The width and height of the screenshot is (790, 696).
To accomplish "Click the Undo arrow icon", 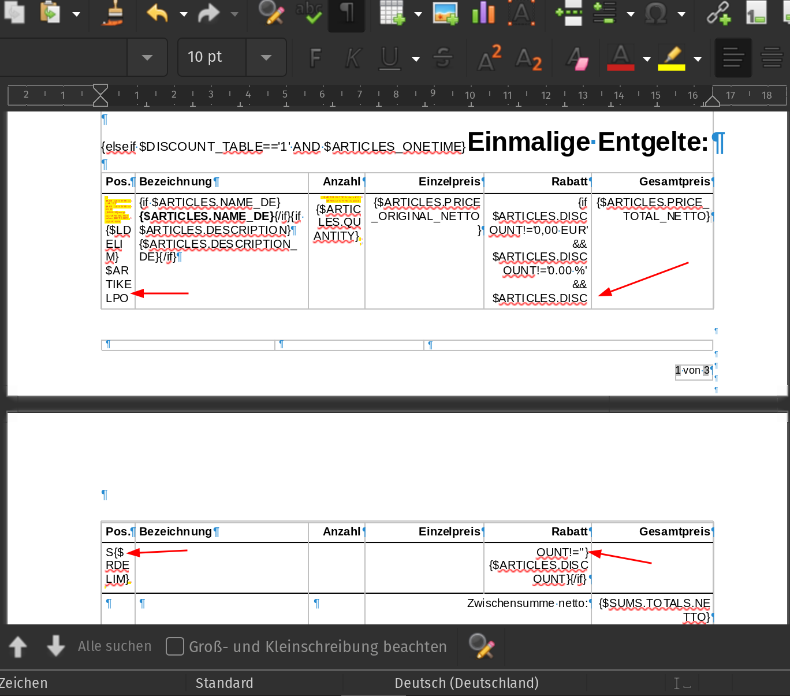I will (x=157, y=13).
